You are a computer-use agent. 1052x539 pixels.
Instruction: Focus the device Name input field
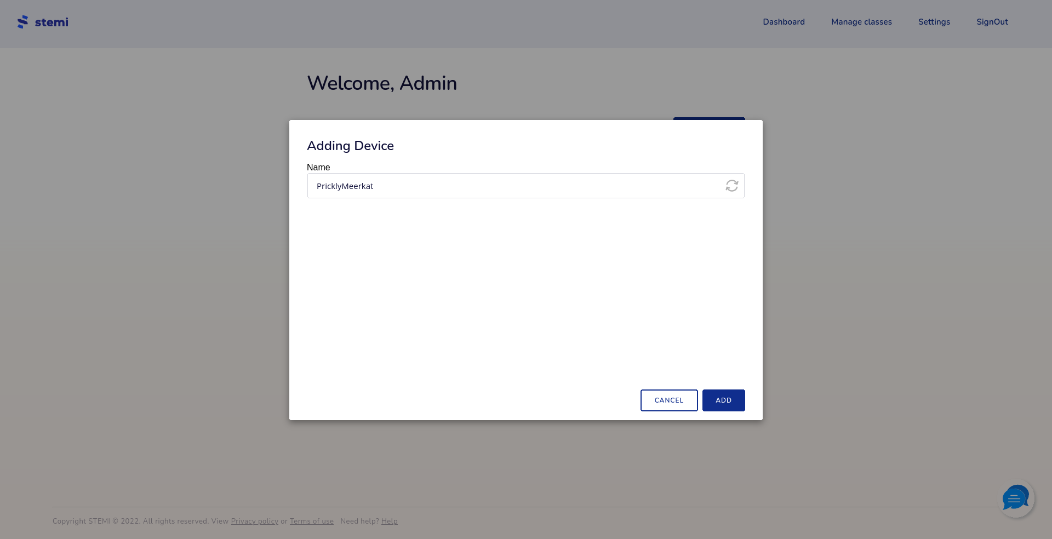493,186
